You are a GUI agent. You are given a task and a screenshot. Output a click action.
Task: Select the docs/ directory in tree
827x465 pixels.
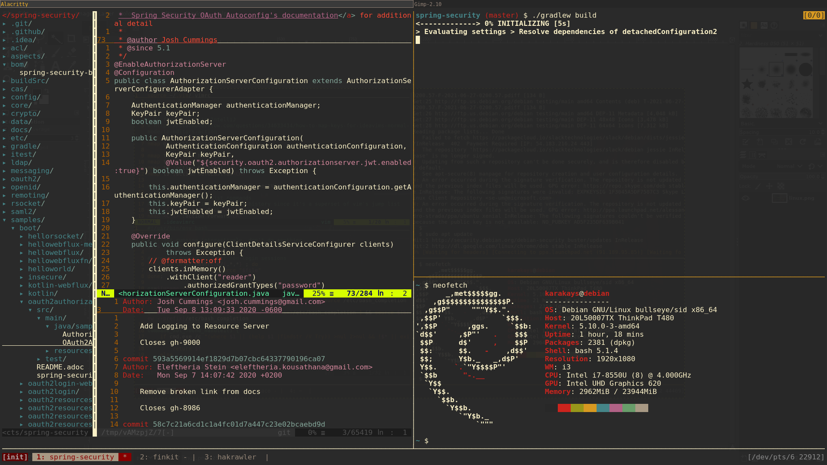(x=22, y=130)
